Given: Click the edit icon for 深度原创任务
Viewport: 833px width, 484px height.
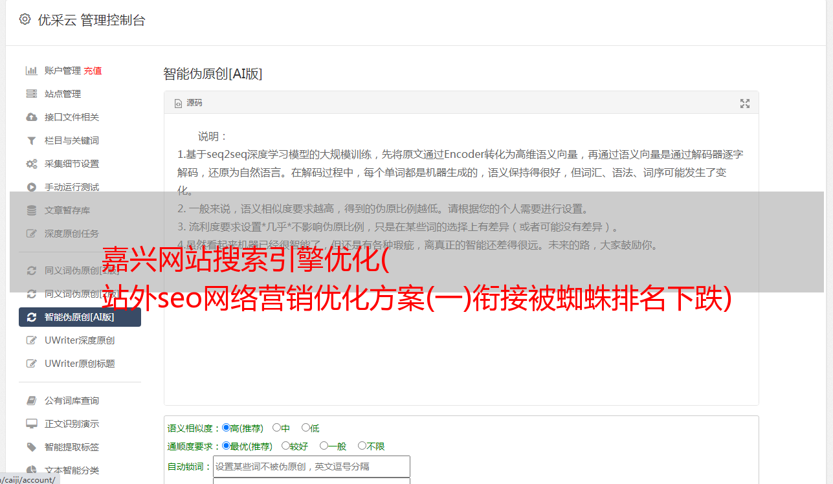Looking at the screenshot, I should tap(31, 234).
